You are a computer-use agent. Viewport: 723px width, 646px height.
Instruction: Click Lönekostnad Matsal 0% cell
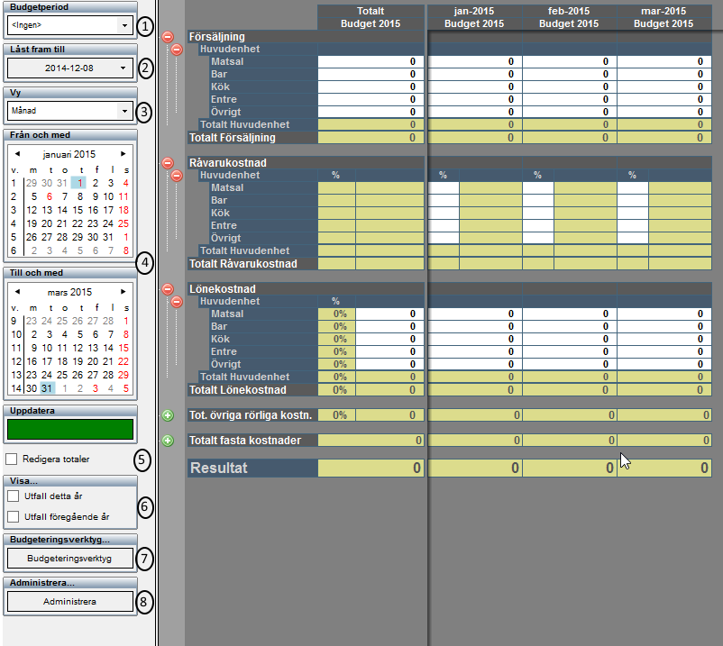[x=337, y=314]
